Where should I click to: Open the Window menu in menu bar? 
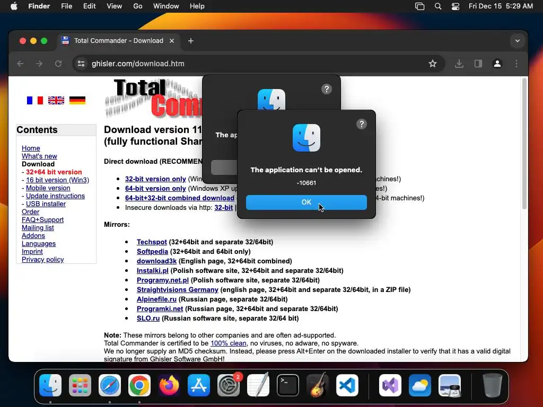(x=166, y=6)
